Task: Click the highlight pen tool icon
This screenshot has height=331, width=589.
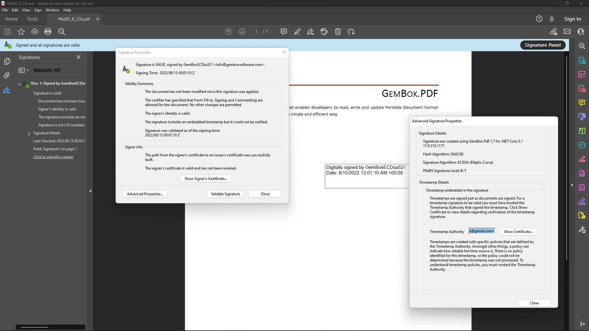Action: tap(297, 32)
